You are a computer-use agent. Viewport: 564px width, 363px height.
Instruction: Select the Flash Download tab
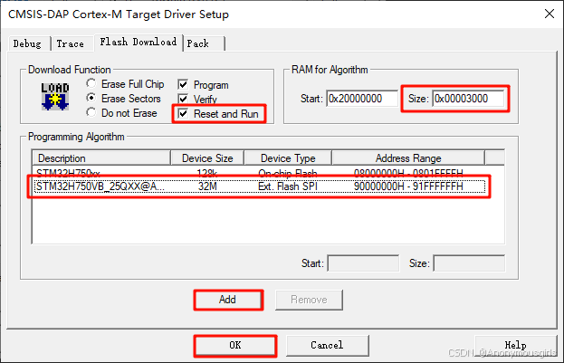pyautogui.click(x=139, y=42)
